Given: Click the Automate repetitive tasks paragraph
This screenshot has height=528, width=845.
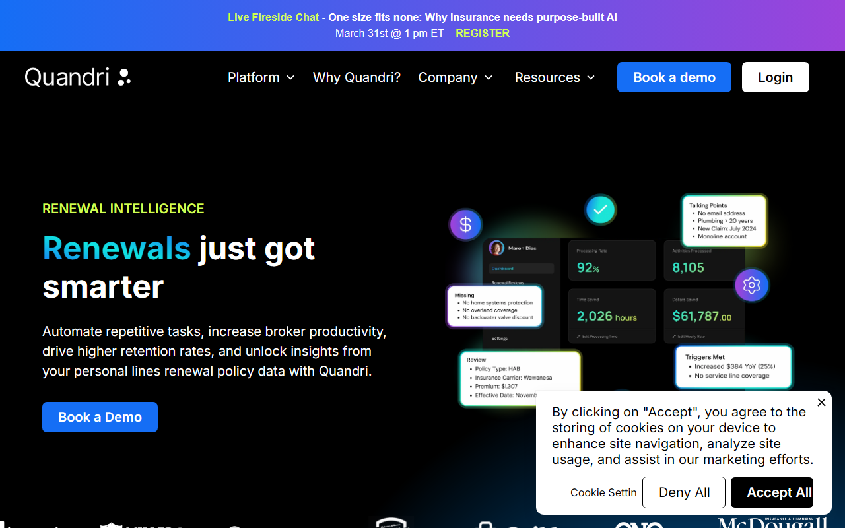Looking at the screenshot, I should pos(215,351).
